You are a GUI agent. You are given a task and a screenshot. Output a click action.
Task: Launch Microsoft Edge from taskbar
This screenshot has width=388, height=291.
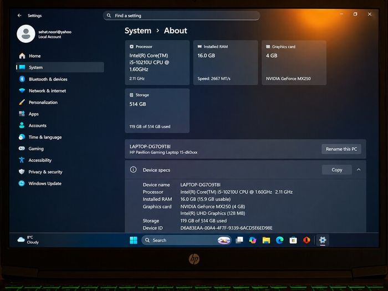(279, 240)
